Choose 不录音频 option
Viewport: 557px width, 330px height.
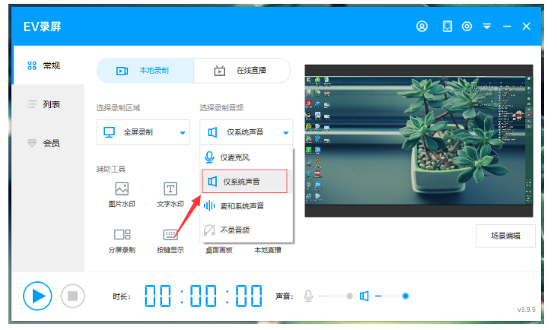pyautogui.click(x=247, y=230)
